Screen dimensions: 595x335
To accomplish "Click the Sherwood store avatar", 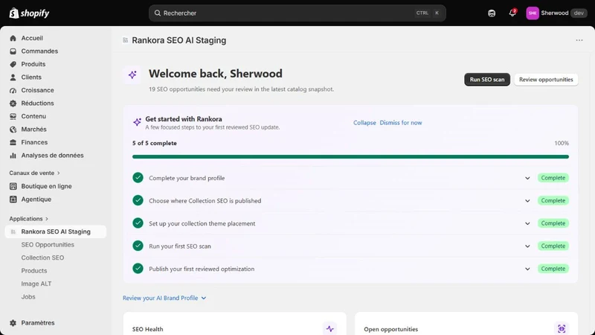I will [x=533, y=13].
